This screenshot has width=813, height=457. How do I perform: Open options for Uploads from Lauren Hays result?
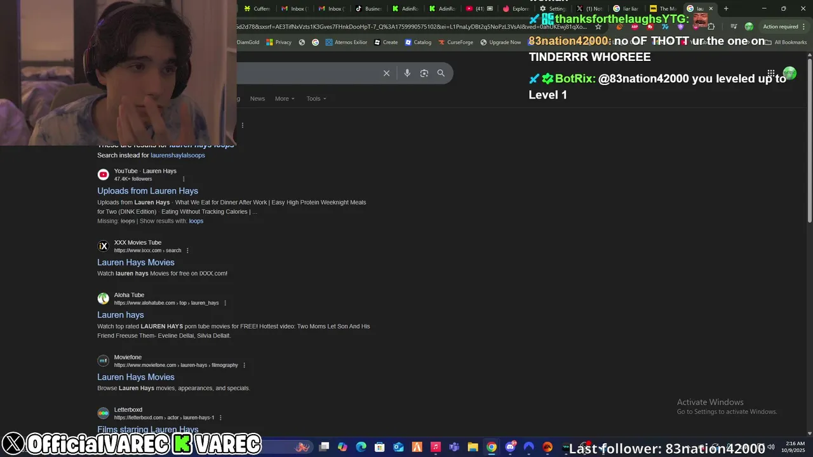(x=184, y=179)
